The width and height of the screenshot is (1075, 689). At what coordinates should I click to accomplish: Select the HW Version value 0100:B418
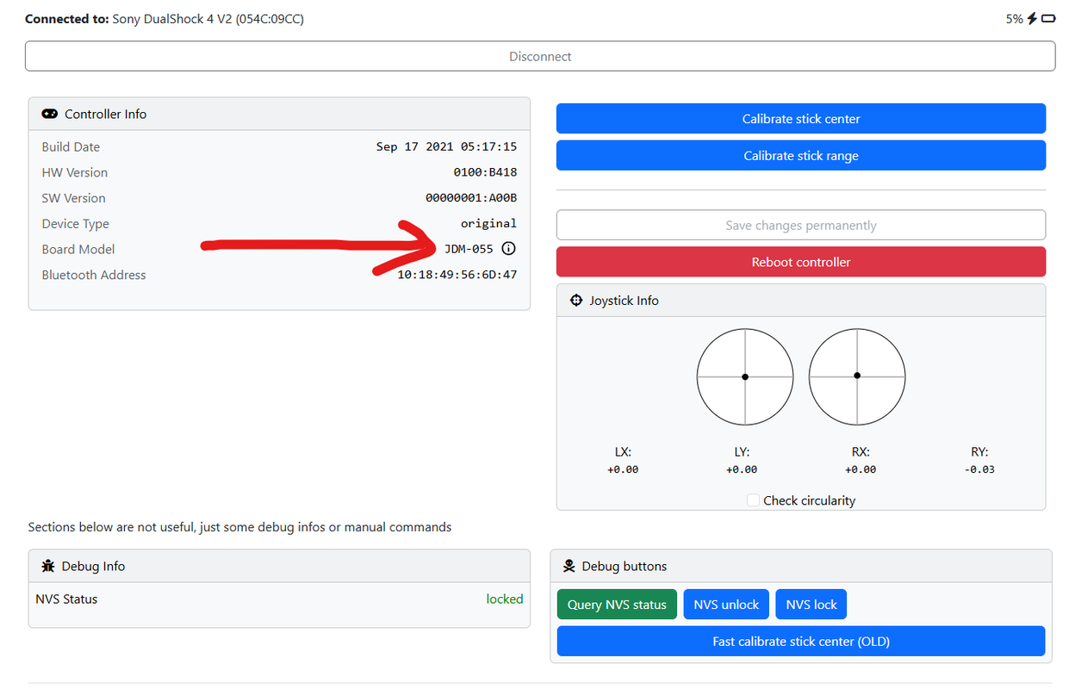click(485, 172)
